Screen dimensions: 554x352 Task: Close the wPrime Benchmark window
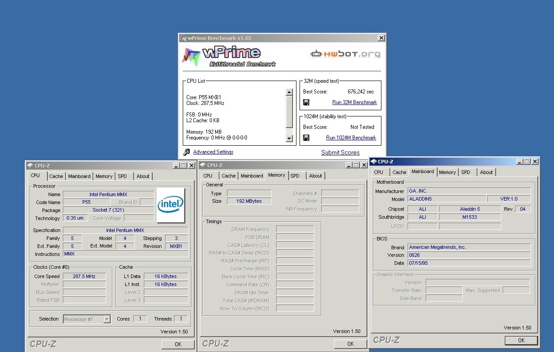coord(381,38)
